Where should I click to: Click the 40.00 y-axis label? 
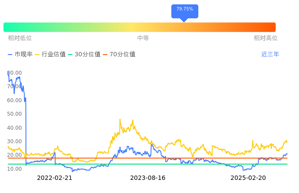tap(15, 128)
